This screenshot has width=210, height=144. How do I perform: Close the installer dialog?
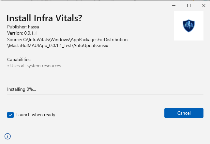[204, 6]
